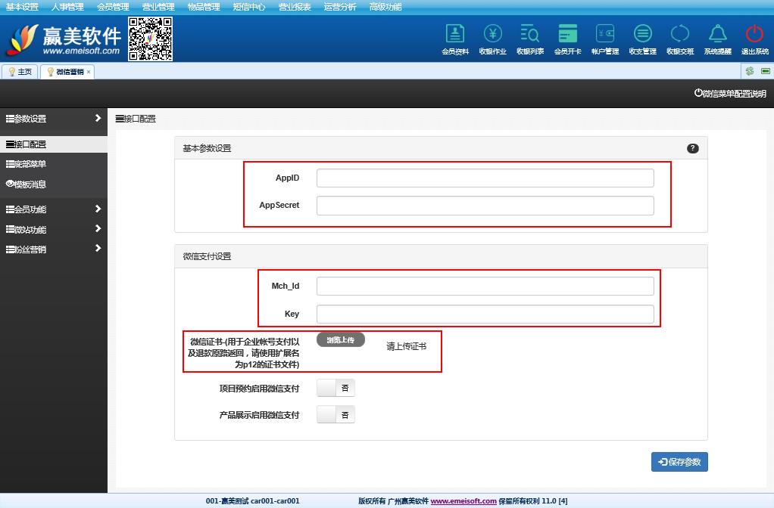
Task: Select 模板消息 in the sidebar
Action: click(x=30, y=184)
